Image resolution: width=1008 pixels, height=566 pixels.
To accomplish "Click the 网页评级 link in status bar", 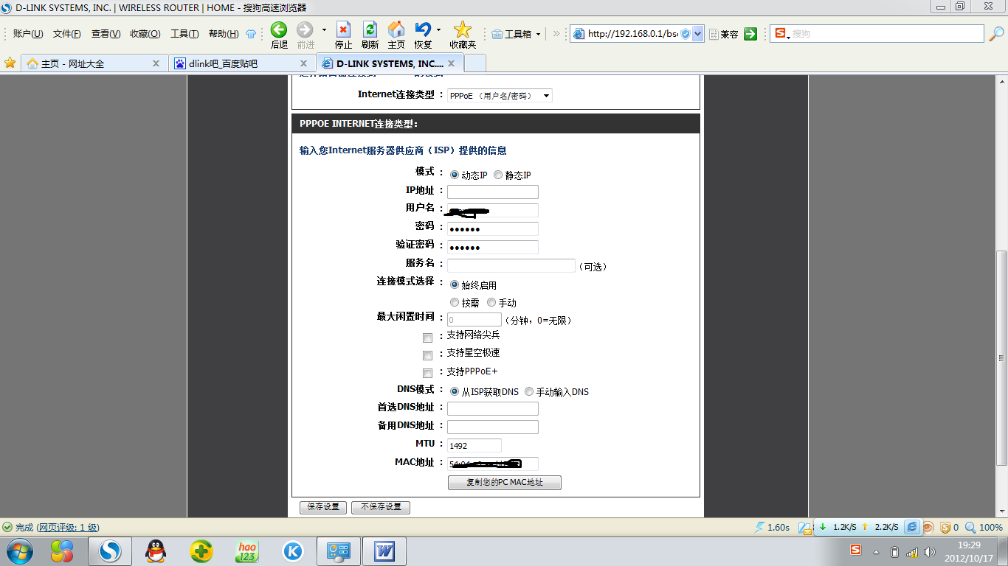I will 68,528.
